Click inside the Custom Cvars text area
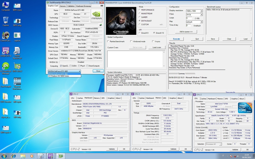The image size is (255, 159). point(135,59)
